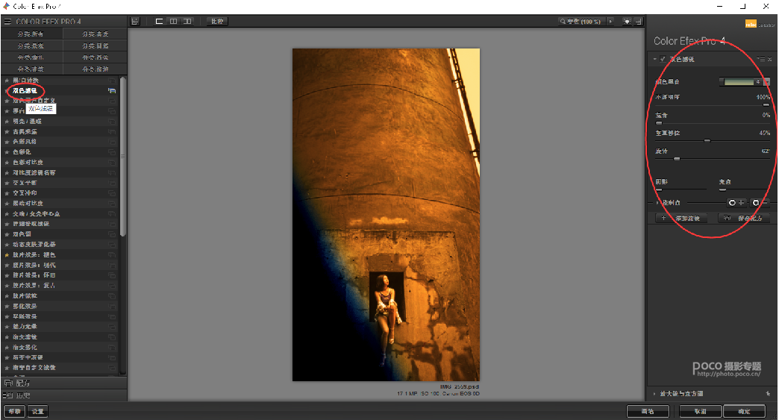Image resolution: width=779 pixels, height=420 pixels.
Task: Open presets icon for 双色滤镜 filter row
Action: click(x=112, y=90)
